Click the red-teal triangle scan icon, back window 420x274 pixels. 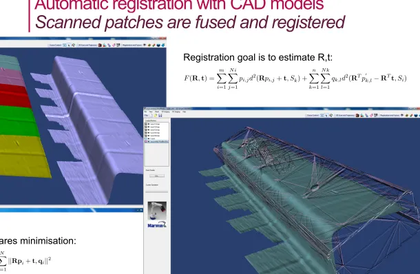(x=104, y=45)
